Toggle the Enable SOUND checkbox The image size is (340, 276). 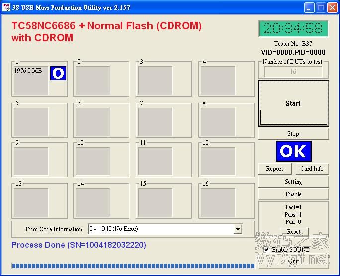tap(266, 249)
